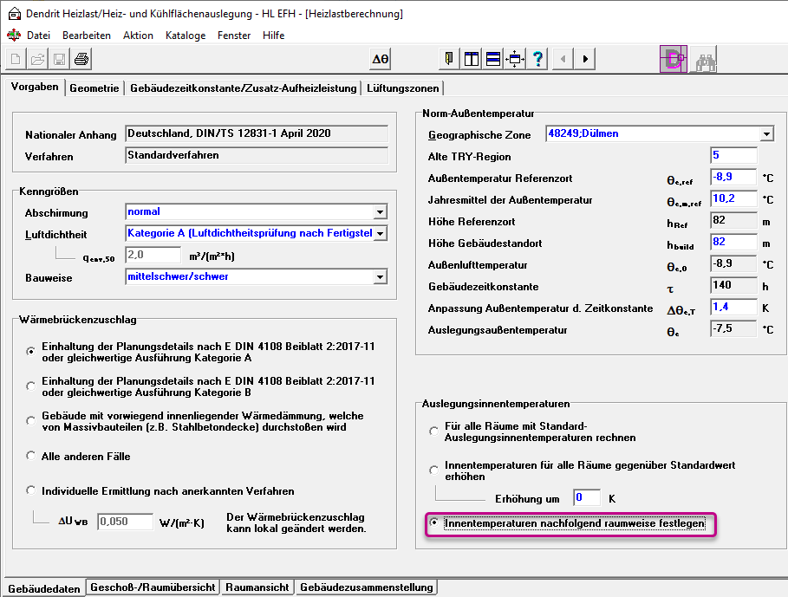Click the Jahresmittel der Außentemperatur field

point(733,198)
